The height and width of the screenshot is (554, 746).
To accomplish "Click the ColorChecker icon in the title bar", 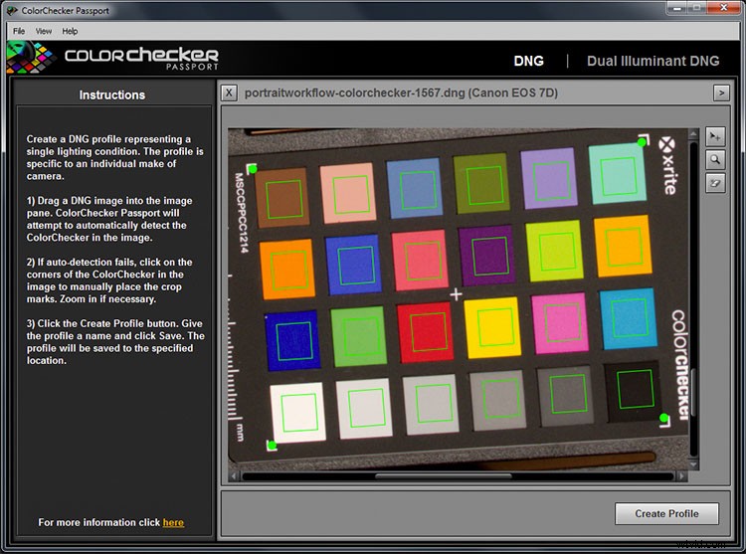I will tap(11, 11).
